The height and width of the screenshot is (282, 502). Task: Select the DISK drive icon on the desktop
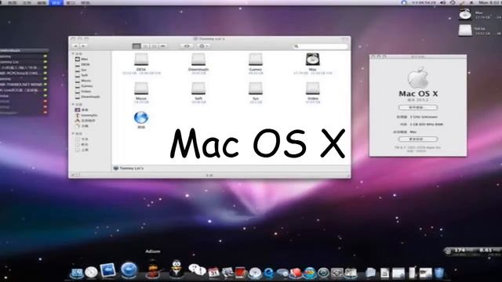[x=465, y=31]
